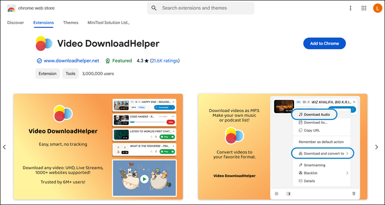Screen dimensions: 385x205
Task: Click the verified publisher badge icon
Action: click(39, 61)
